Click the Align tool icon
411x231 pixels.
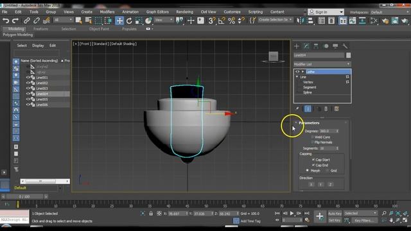[311, 21]
